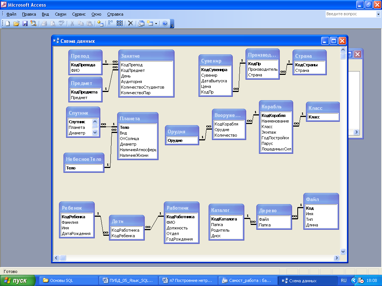Open the Сервис menu
The width and height of the screenshot is (382, 286).
point(79,14)
